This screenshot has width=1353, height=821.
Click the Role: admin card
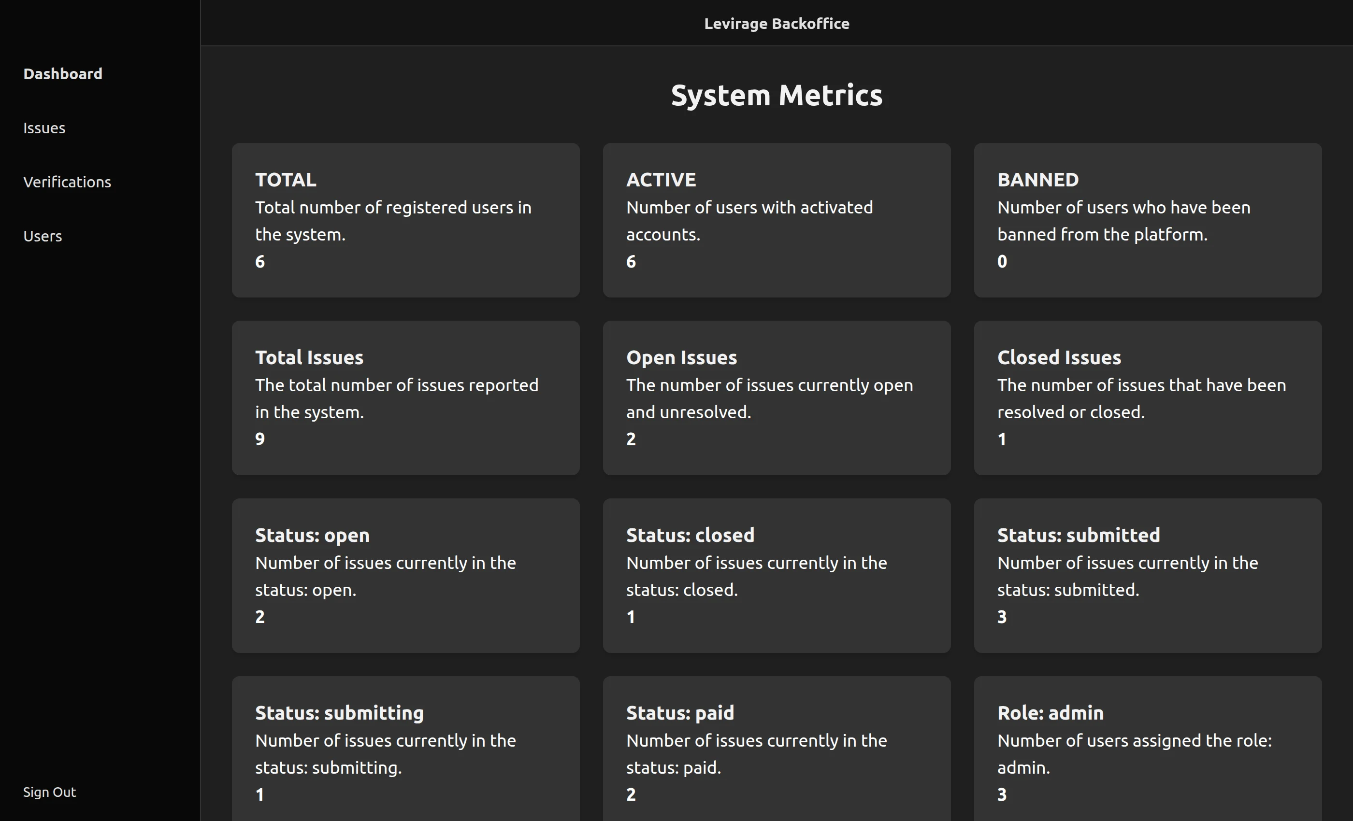pyautogui.click(x=1148, y=749)
